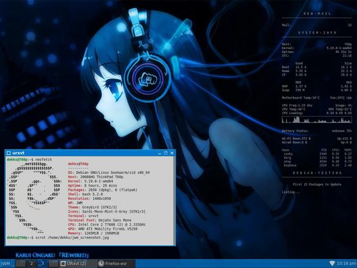Click the 'Karui Ongaku RE:wired' wallpaper caption
The width and height of the screenshot is (357, 268).
click(52, 255)
